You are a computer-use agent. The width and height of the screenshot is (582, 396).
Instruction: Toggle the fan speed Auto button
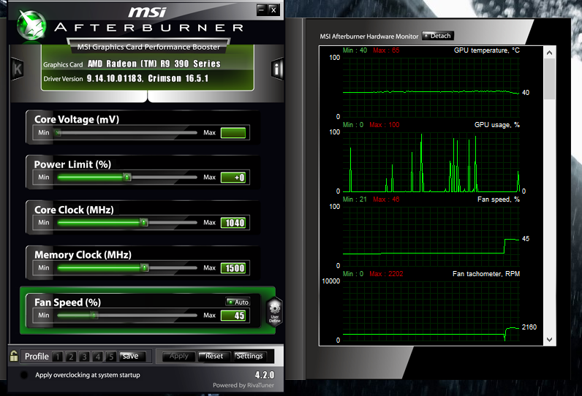pos(238,302)
